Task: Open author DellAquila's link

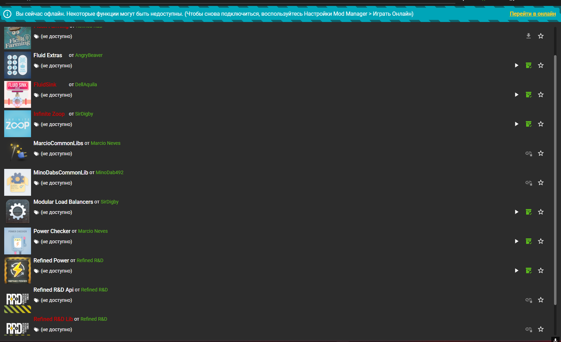Action: (x=86, y=84)
